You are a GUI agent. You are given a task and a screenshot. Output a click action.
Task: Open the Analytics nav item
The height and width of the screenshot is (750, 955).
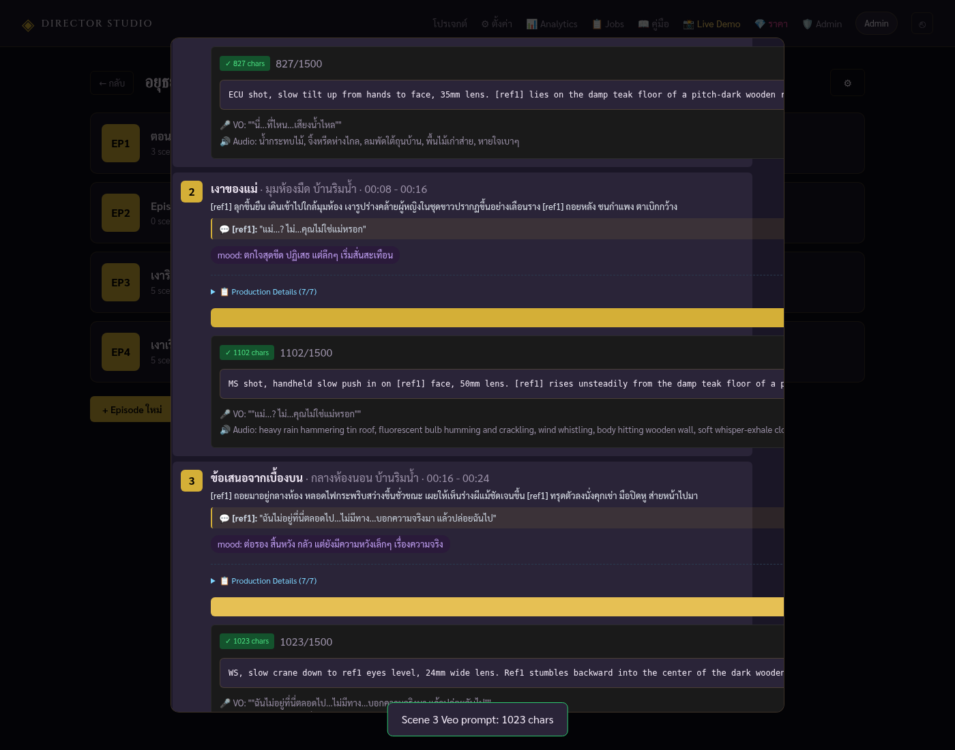(552, 24)
